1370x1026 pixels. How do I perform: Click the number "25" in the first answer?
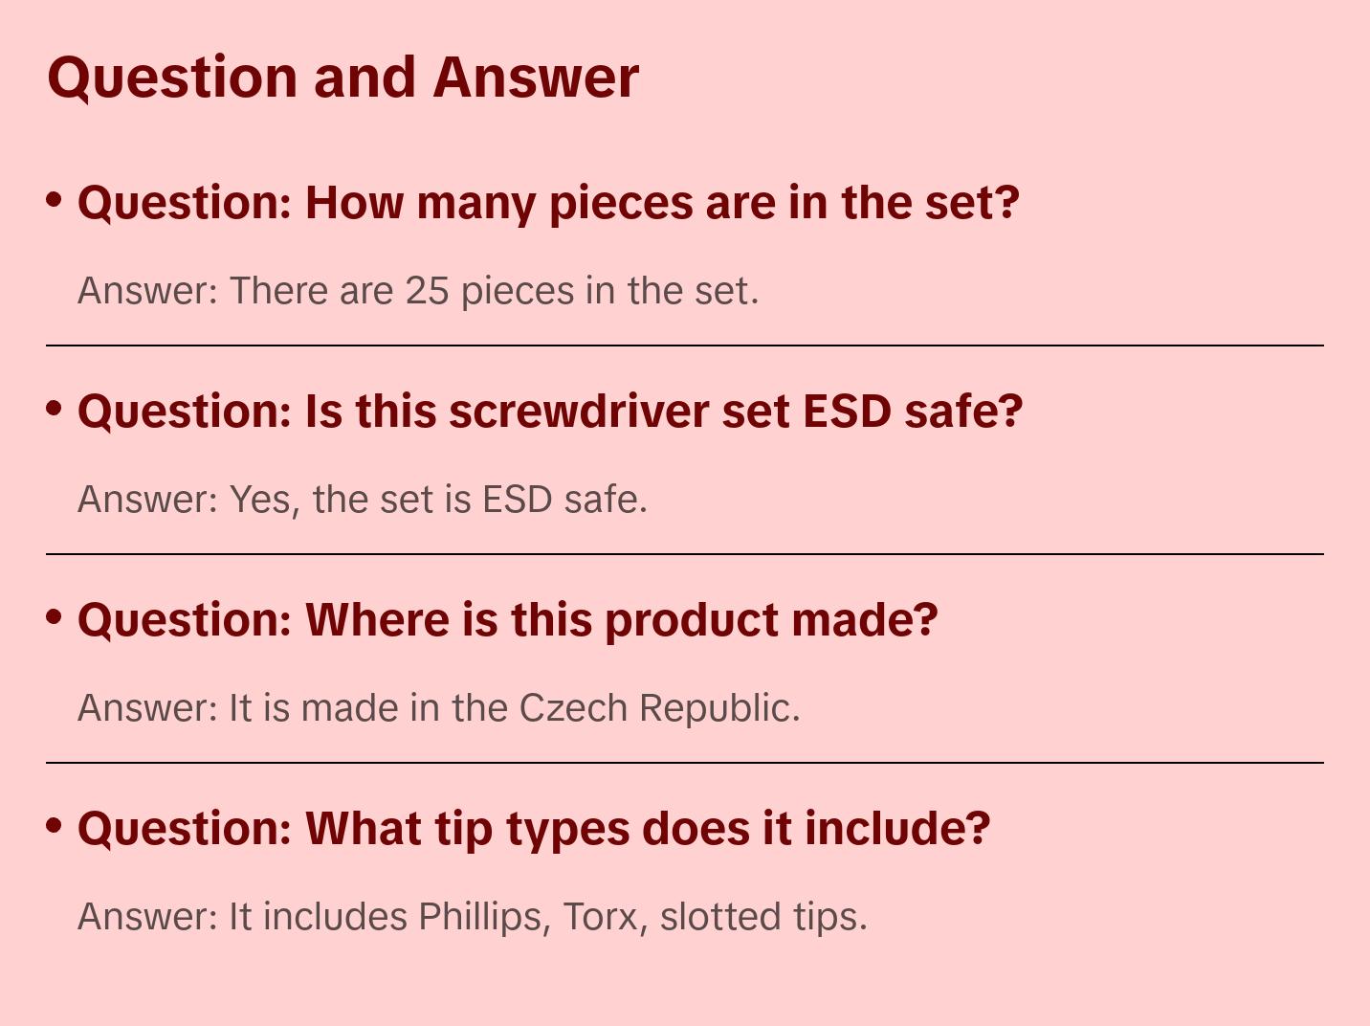[427, 291]
